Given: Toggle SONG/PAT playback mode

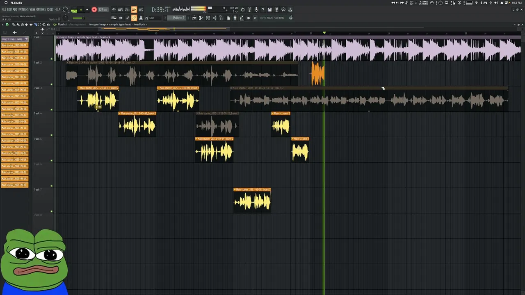Looking at the screenshot, I should [x=74, y=11].
